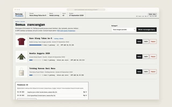This screenshot has height=107, width=172.
Task: Click the browser address bar
Action: [x=86, y=10]
